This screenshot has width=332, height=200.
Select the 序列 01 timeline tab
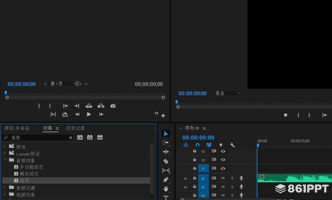click(192, 128)
